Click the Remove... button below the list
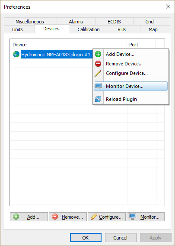Viewport: 175px width, 246px height. tap(68, 217)
